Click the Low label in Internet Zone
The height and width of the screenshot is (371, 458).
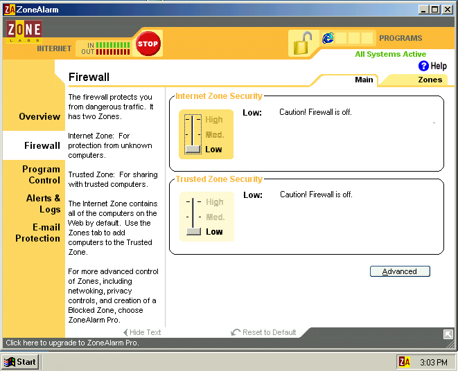(x=213, y=149)
